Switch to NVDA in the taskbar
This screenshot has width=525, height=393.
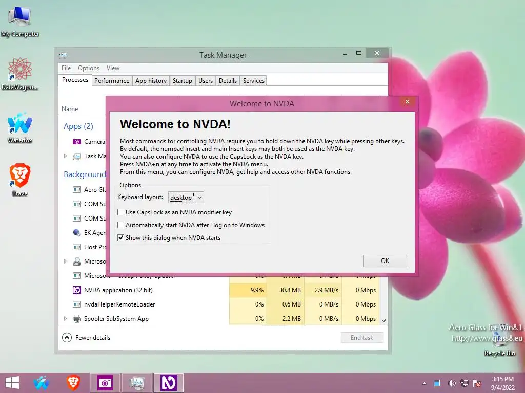pos(168,383)
